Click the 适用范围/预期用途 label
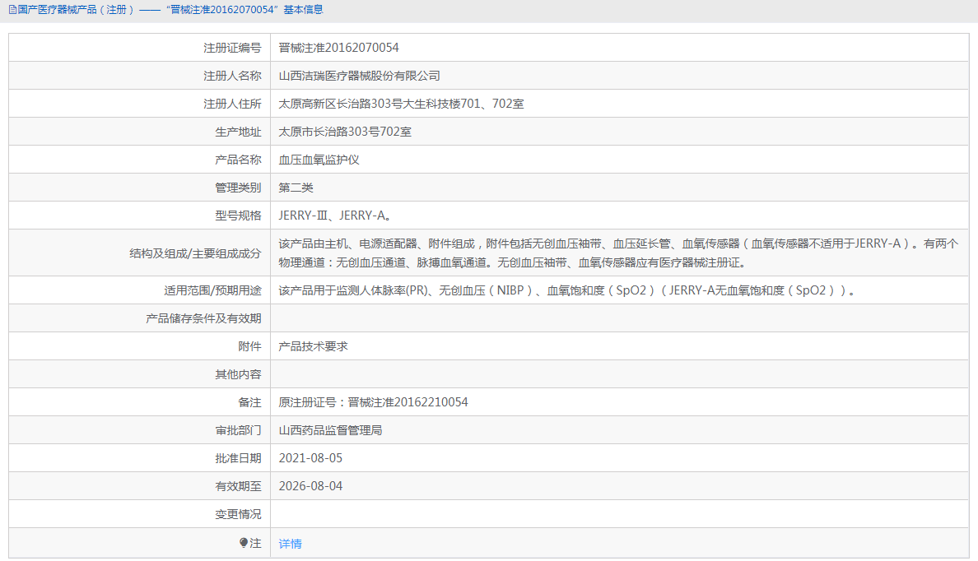978x561 pixels. click(212, 290)
